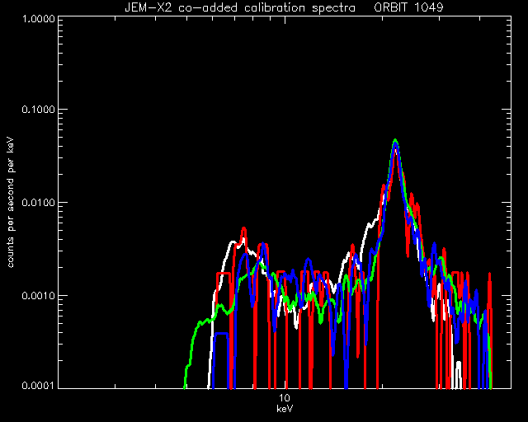Click the 1.0000 y-axis label
Screen dimensions: 528x422
(38, 18)
